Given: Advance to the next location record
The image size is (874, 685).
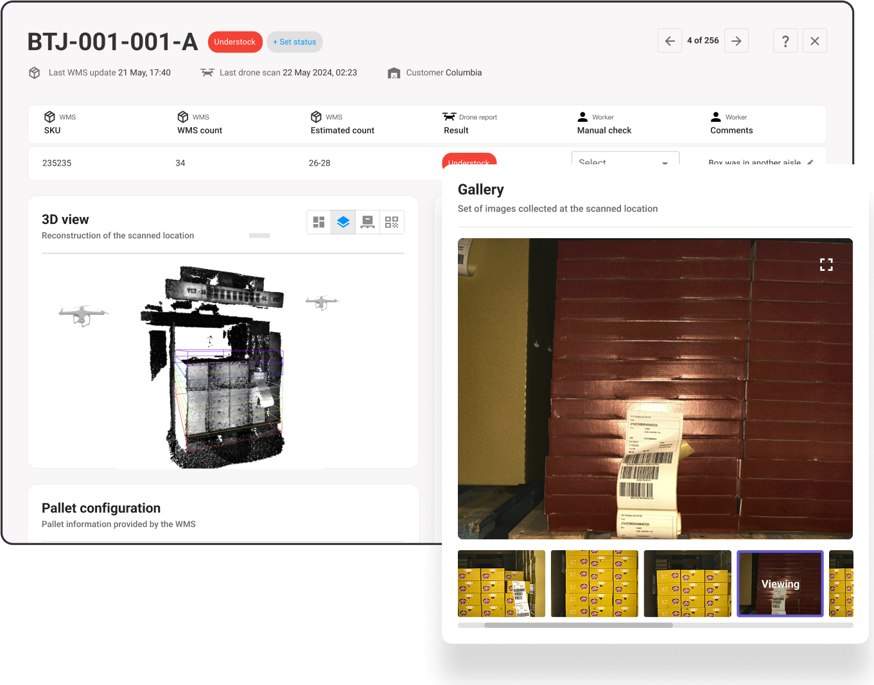Looking at the screenshot, I should 737,41.
